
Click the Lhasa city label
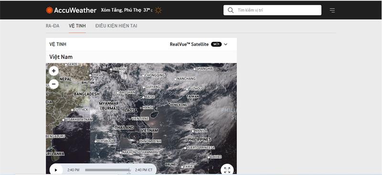pos(97,75)
